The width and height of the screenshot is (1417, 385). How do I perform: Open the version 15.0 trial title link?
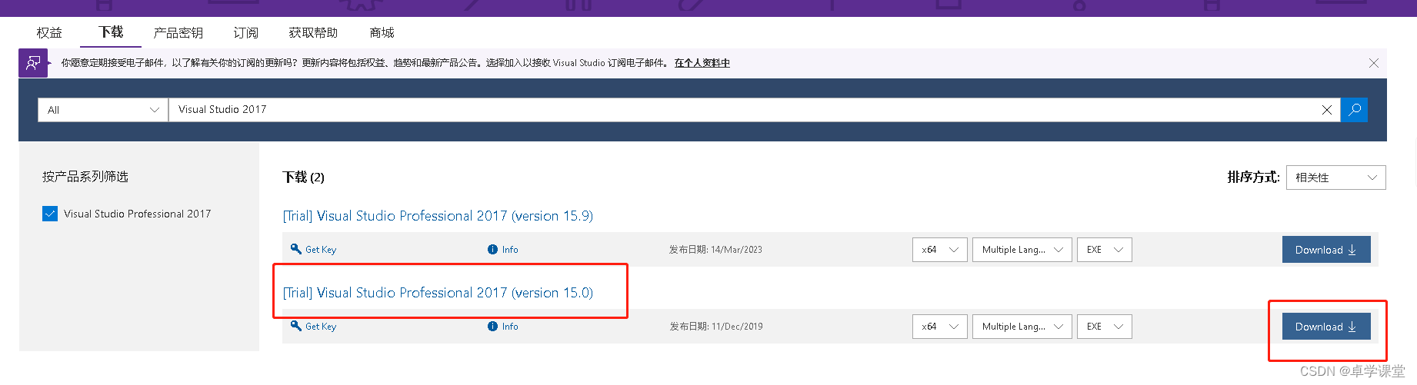click(x=438, y=293)
